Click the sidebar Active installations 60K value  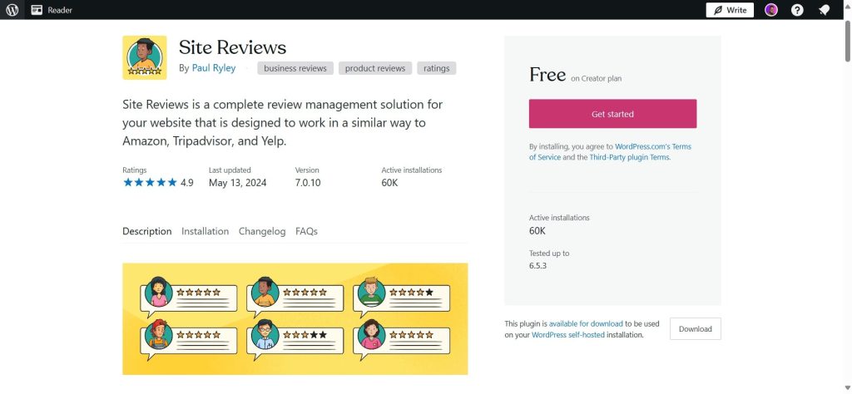point(537,230)
